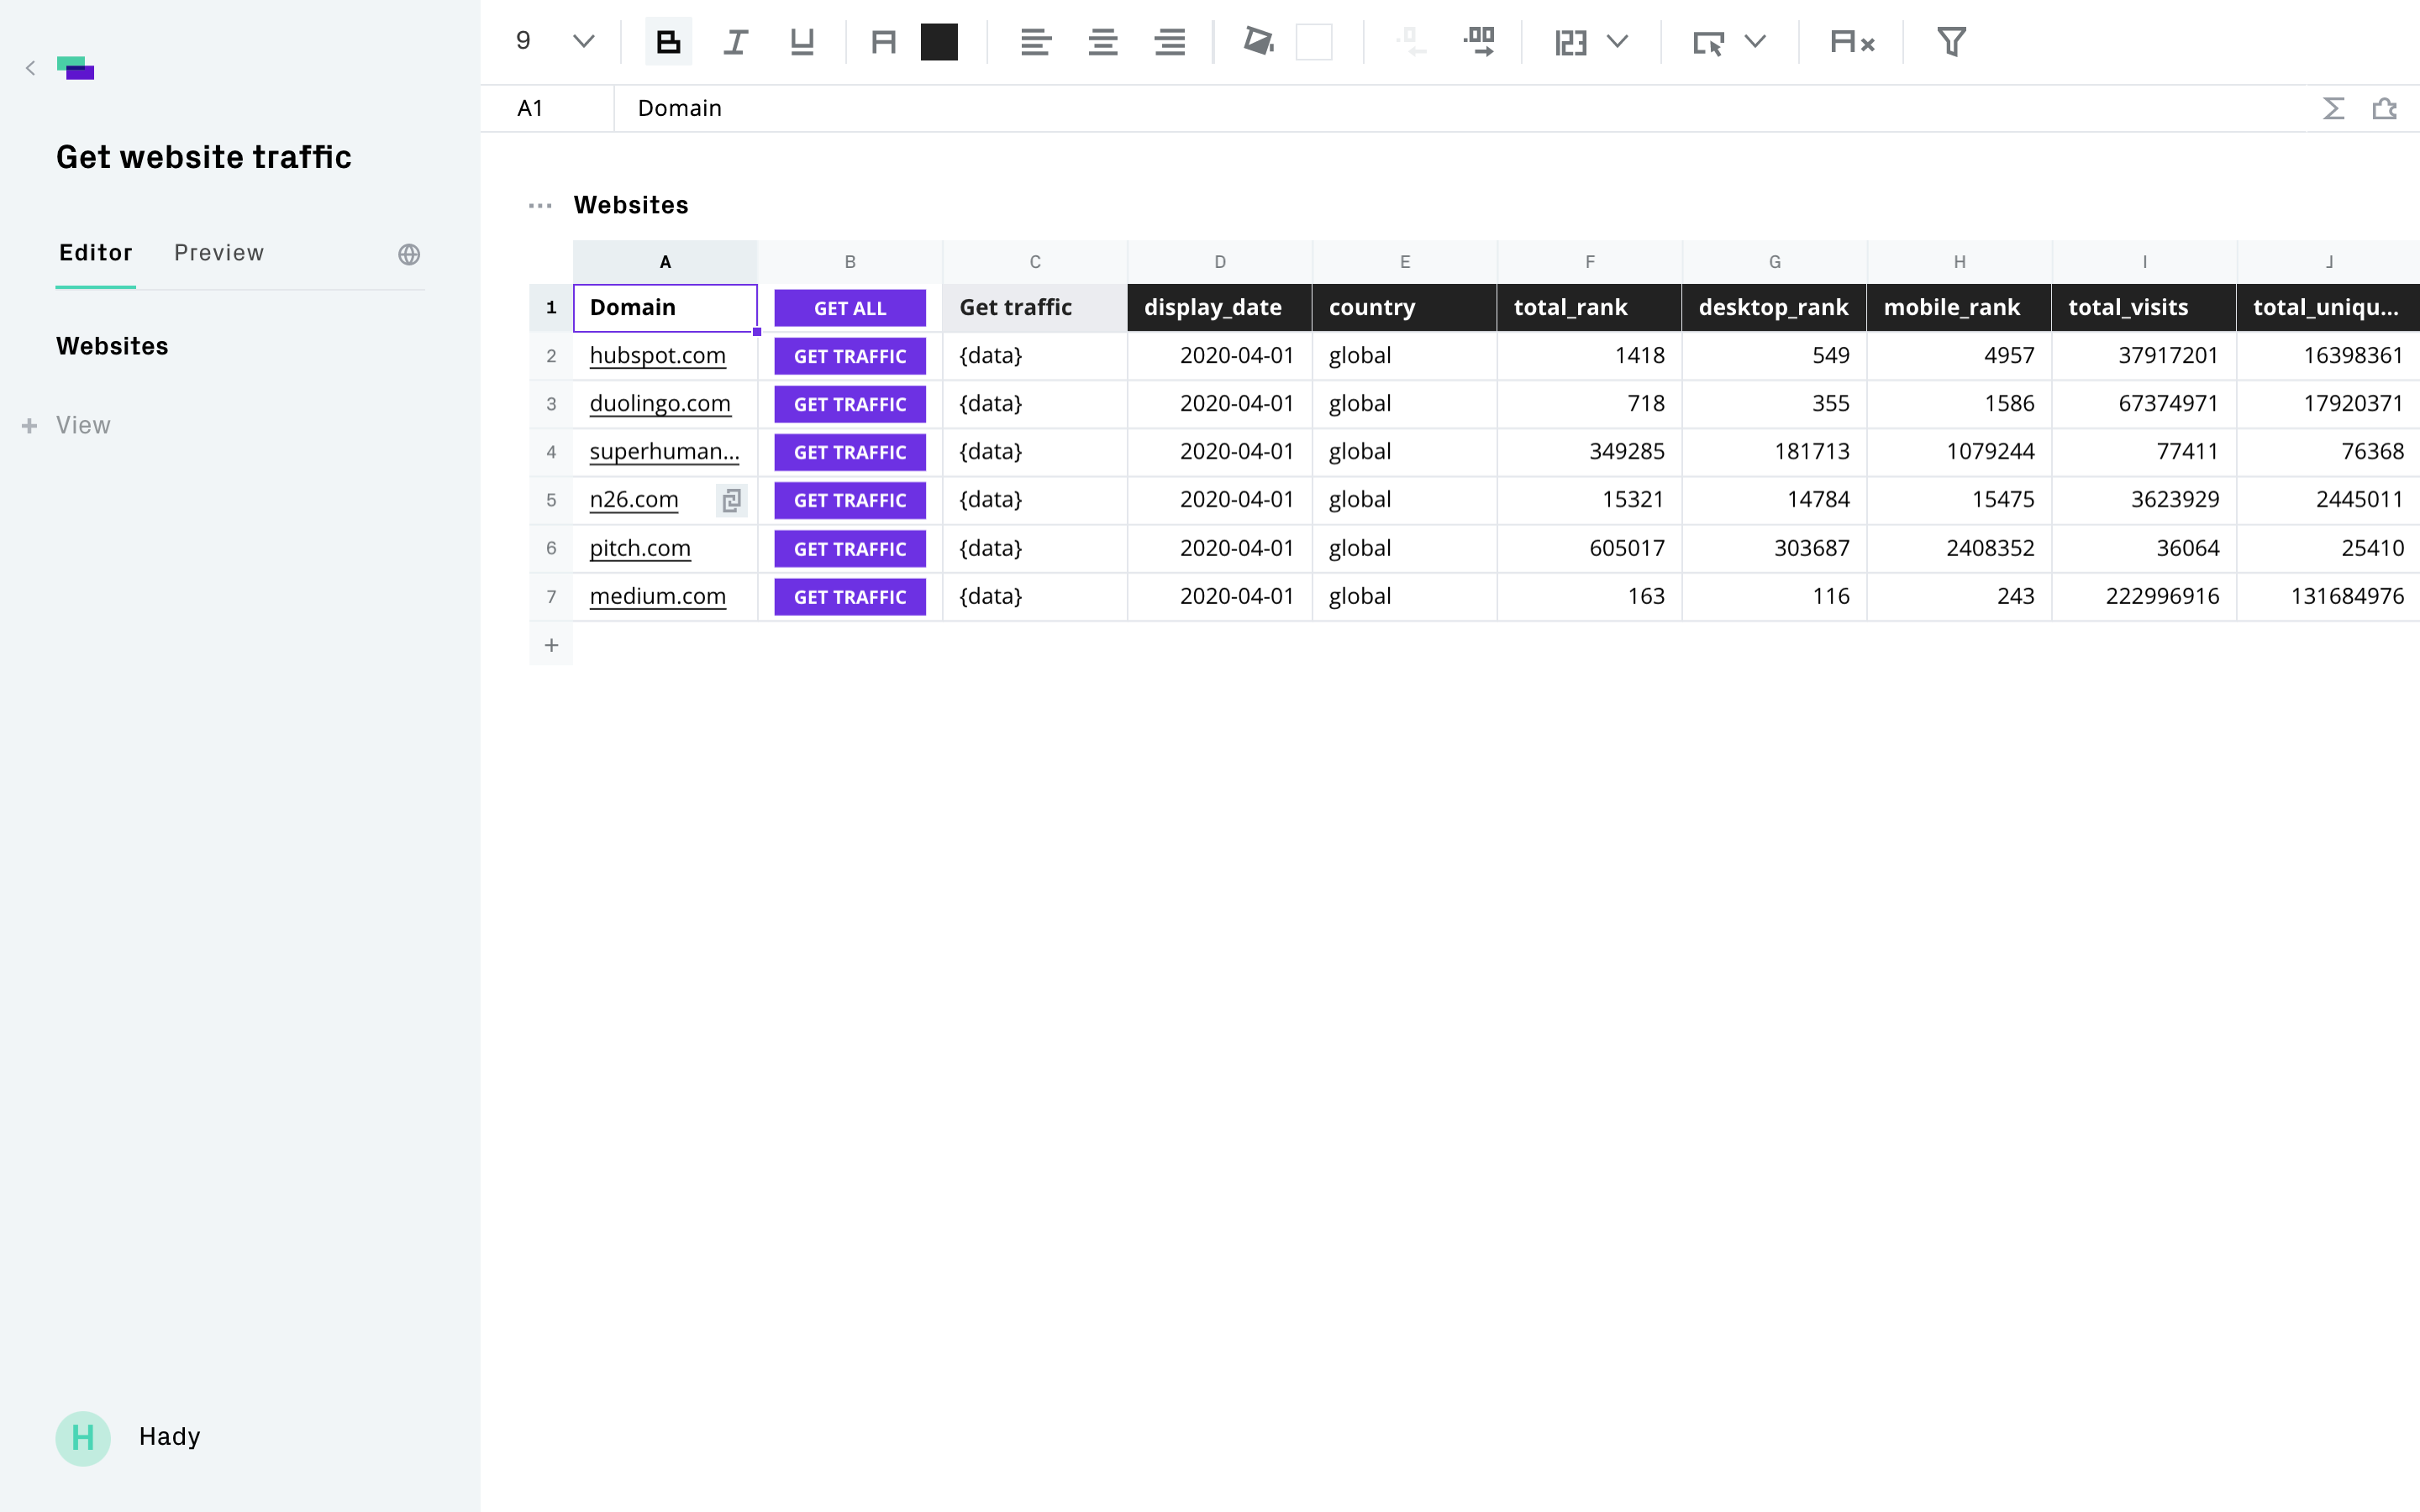Open the filter funnel tool
Viewport: 2420px width, 1512px height.
[x=1951, y=42]
